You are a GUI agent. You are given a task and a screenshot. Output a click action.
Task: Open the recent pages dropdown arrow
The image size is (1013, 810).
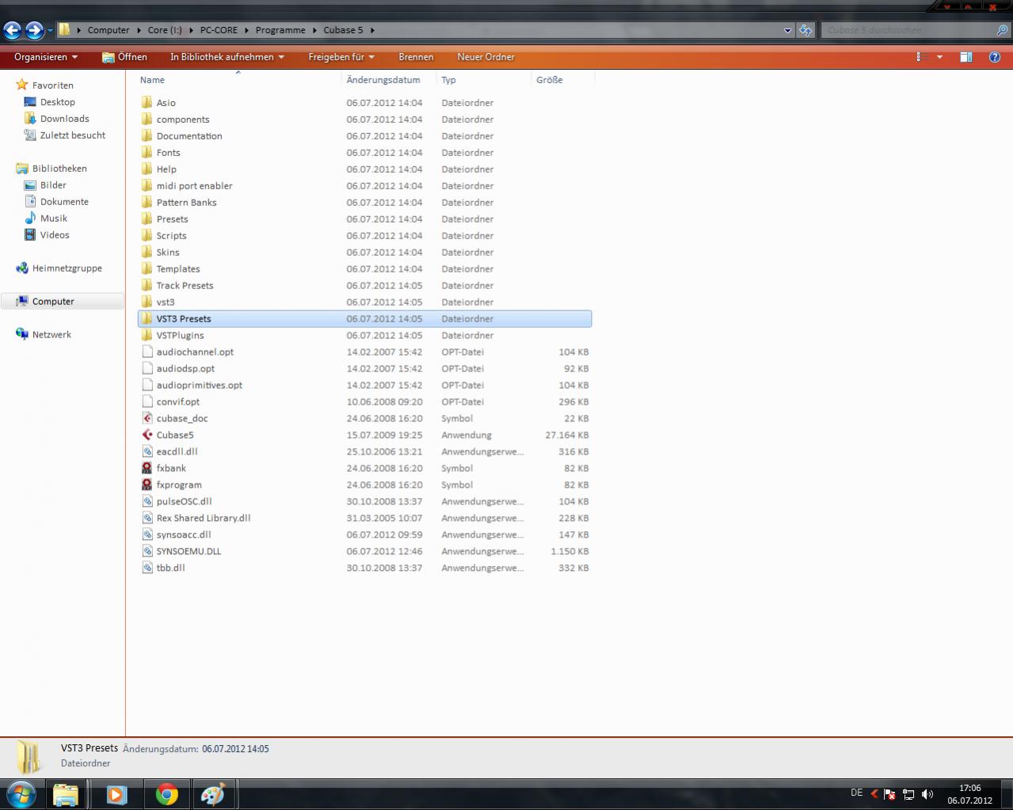coord(50,31)
